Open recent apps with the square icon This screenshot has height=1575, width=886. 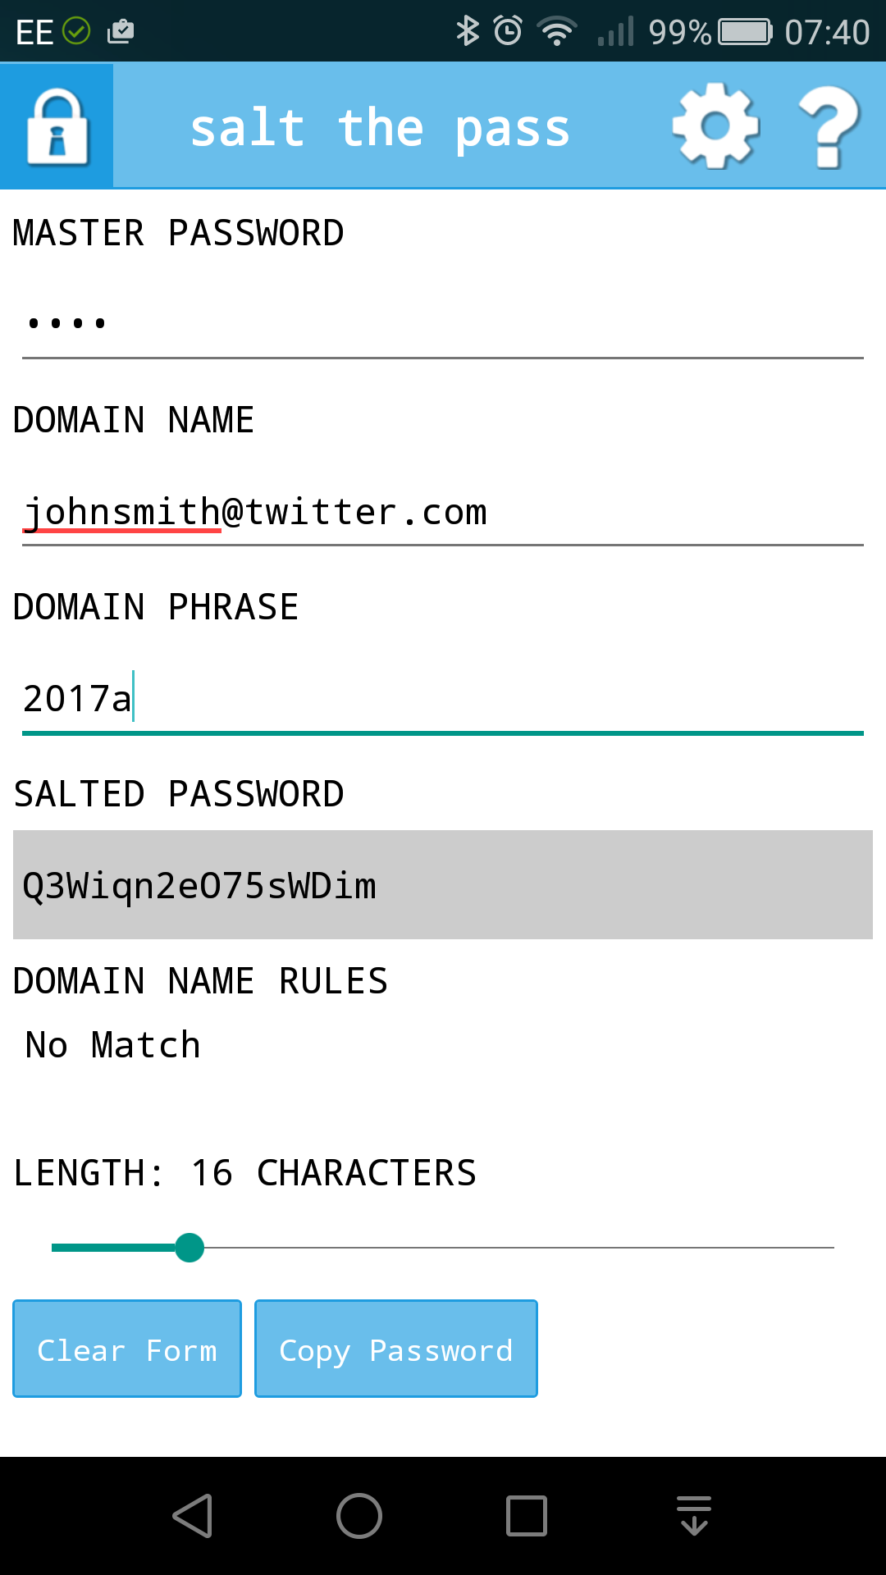[x=527, y=1515]
